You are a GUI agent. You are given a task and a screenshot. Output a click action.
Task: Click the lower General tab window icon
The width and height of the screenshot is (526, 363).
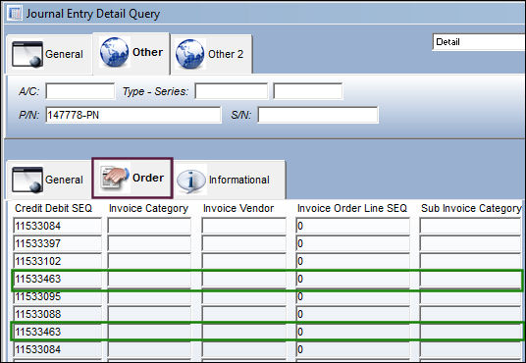(x=27, y=180)
